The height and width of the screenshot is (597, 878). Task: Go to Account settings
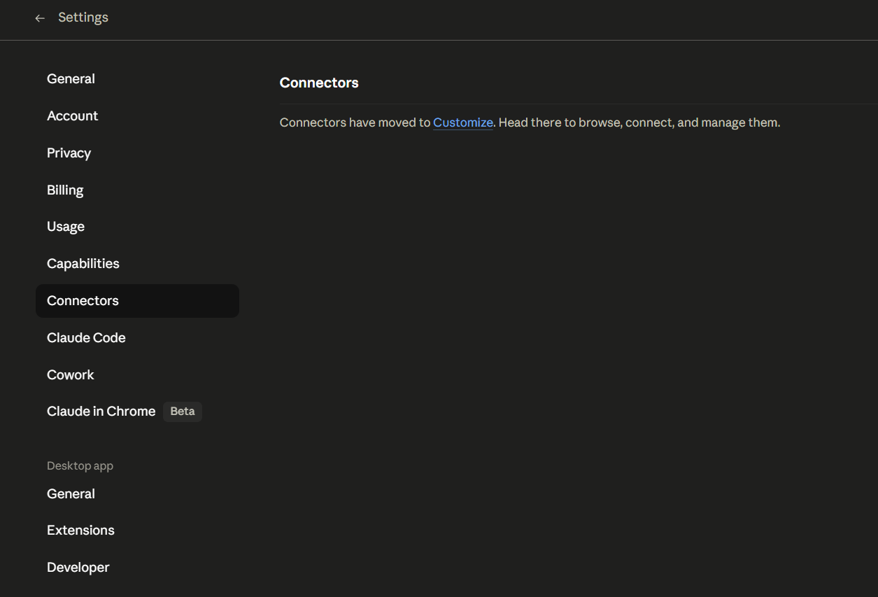point(137,116)
